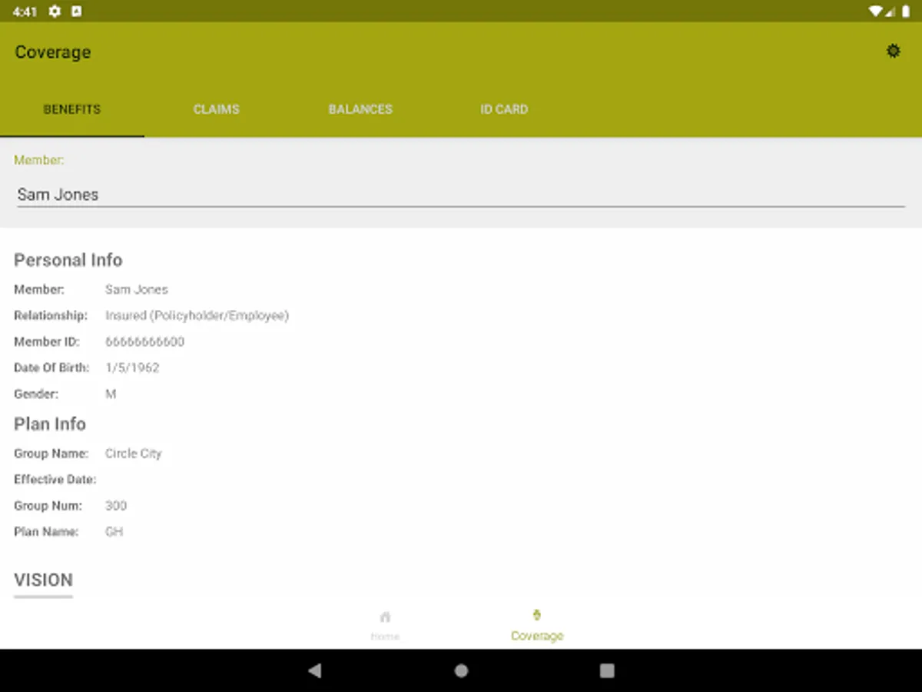Tap Android recent apps square button

pyautogui.click(x=607, y=670)
